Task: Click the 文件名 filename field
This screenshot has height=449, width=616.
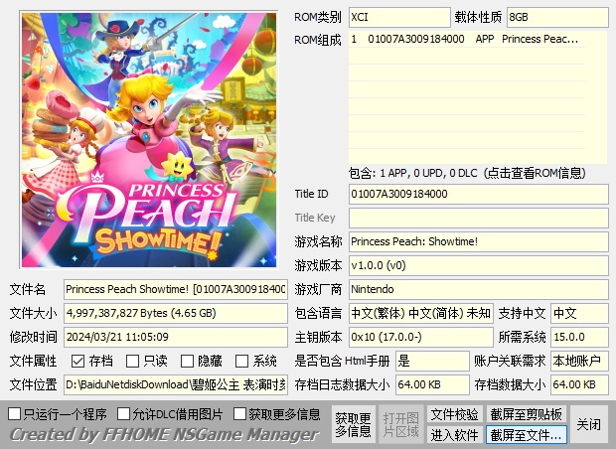Action: 176,289
